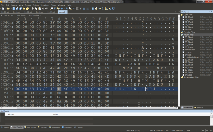The width and height of the screenshot is (213, 132).
Task: Click the blue Goto arrow icon
Action: [62, 8]
